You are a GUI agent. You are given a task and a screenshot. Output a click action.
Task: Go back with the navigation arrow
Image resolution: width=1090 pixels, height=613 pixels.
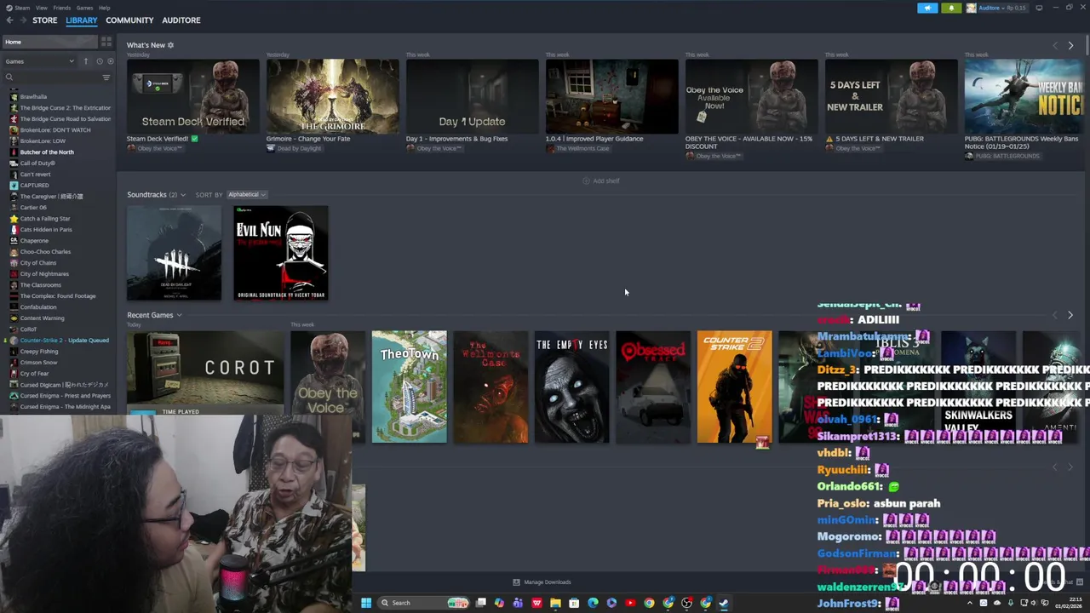pyautogui.click(x=9, y=20)
